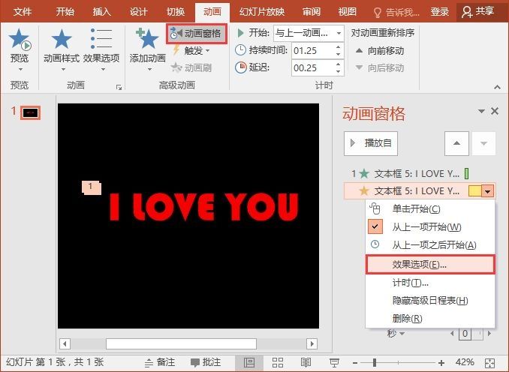509x372 pixels.
Task: Choose Start With Previous (从上一项开始)
Action: click(x=430, y=227)
